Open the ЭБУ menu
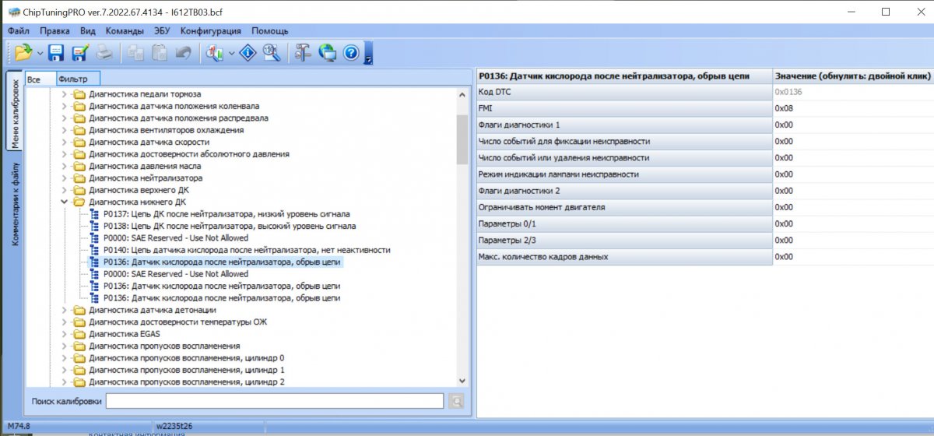This screenshot has width=934, height=436. [162, 31]
